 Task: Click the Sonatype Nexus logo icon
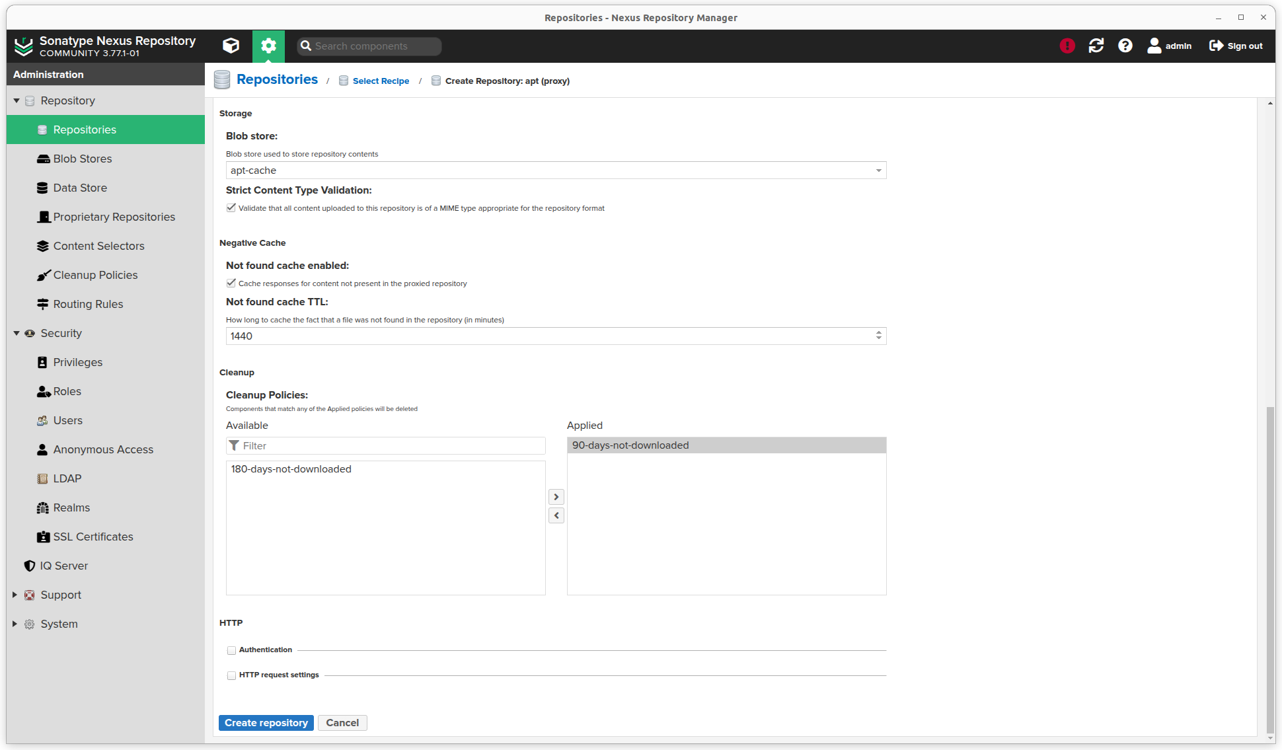(x=24, y=46)
